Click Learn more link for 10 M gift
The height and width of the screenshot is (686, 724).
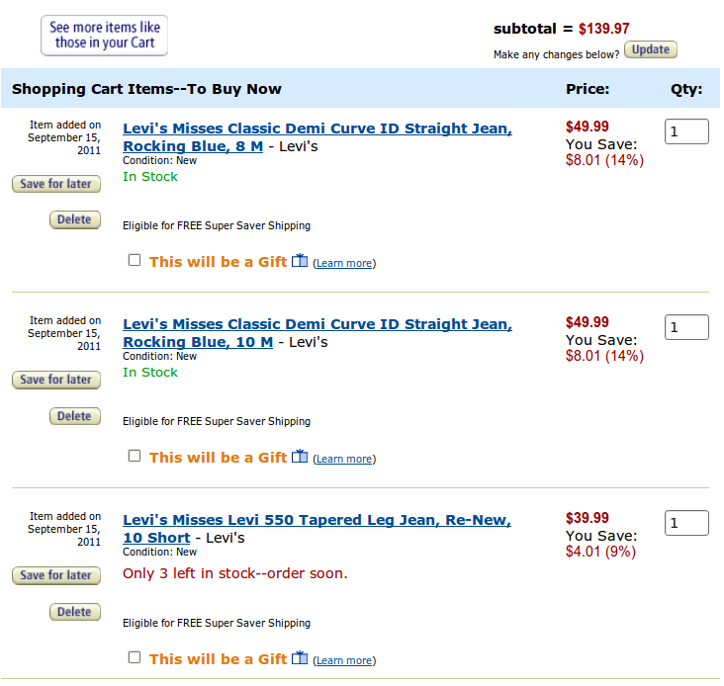point(344,459)
